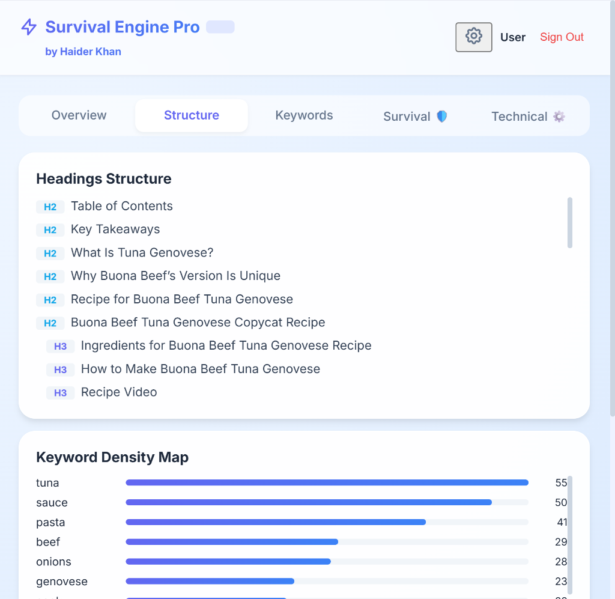615x599 pixels.
Task: Click the H3 badge beside Recipe Video
Action: pyautogui.click(x=60, y=393)
